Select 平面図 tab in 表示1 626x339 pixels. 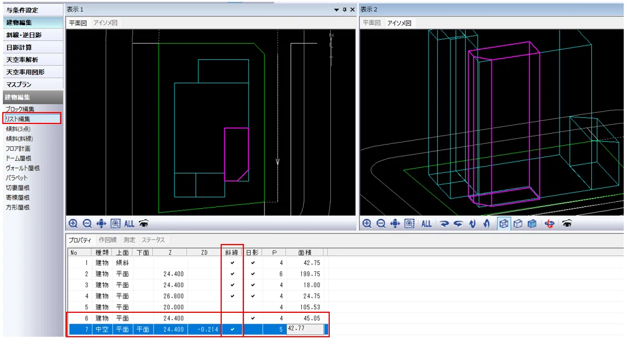tap(78, 23)
